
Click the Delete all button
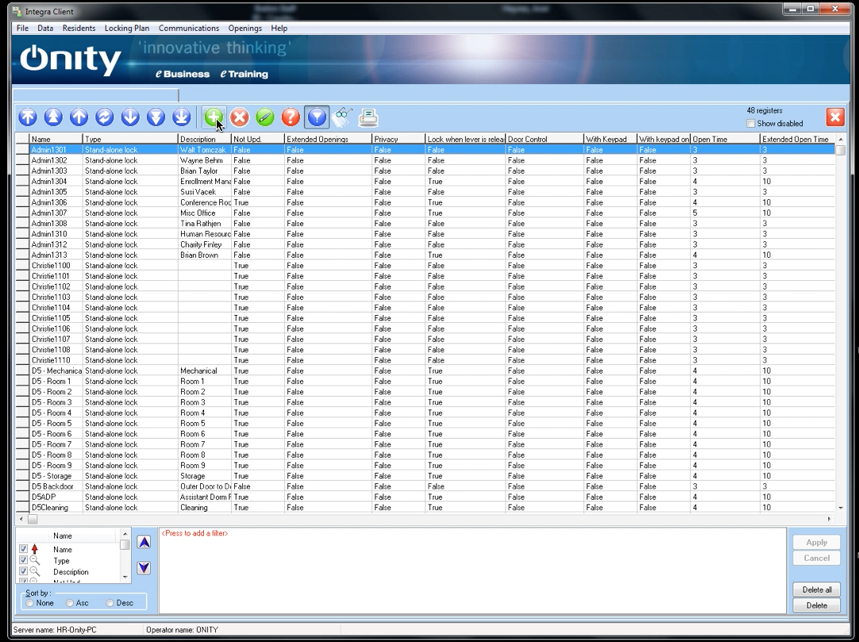pyautogui.click(x=816, y=590)
